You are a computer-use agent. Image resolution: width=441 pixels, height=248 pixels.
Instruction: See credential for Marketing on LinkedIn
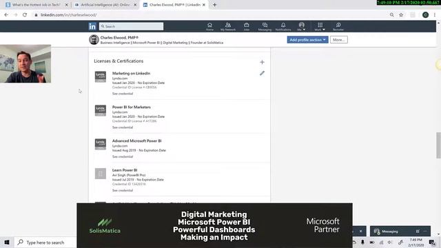pyautogui.click(x=123, y=94)
